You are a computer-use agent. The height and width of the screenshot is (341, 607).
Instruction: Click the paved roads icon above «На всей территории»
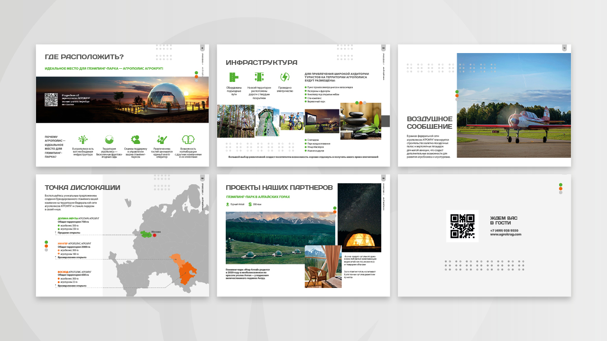pyautogui.click(x=259, y=77)
